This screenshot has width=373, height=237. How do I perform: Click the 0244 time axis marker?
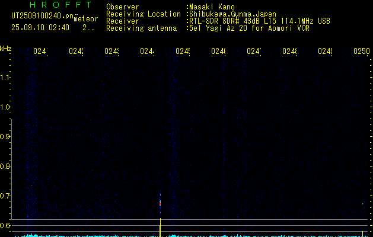tap(147, 51)
